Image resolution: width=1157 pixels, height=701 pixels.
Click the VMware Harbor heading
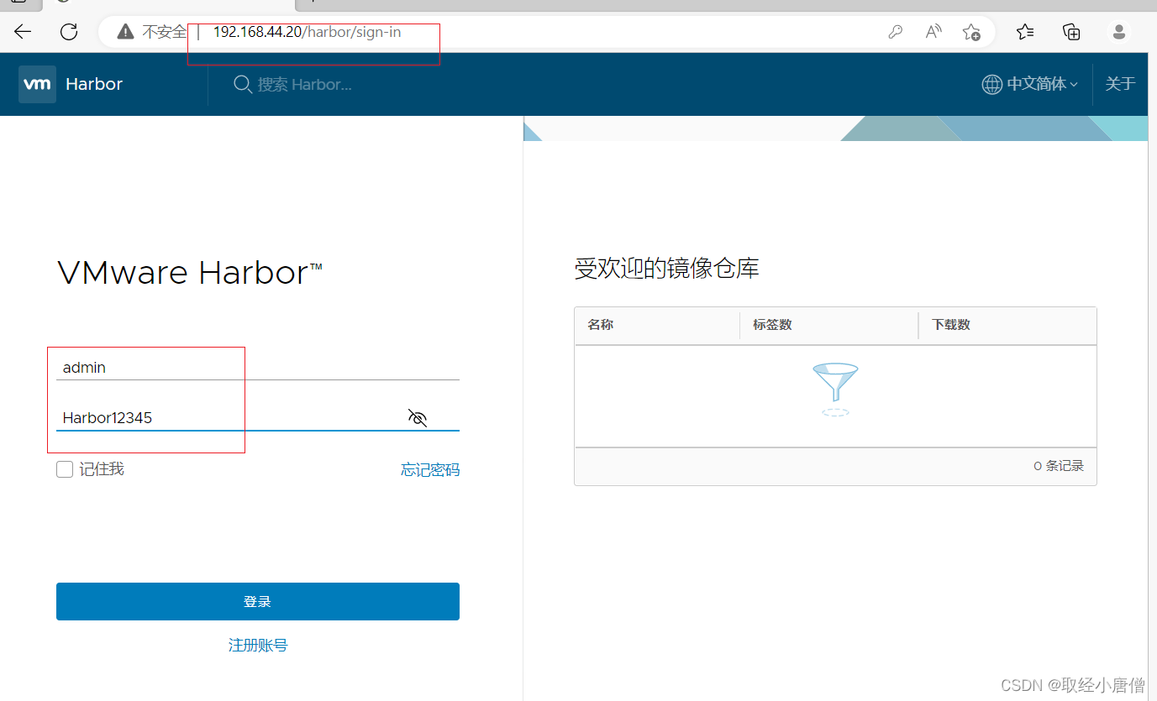pyautogui.click(x=190, y=274)
